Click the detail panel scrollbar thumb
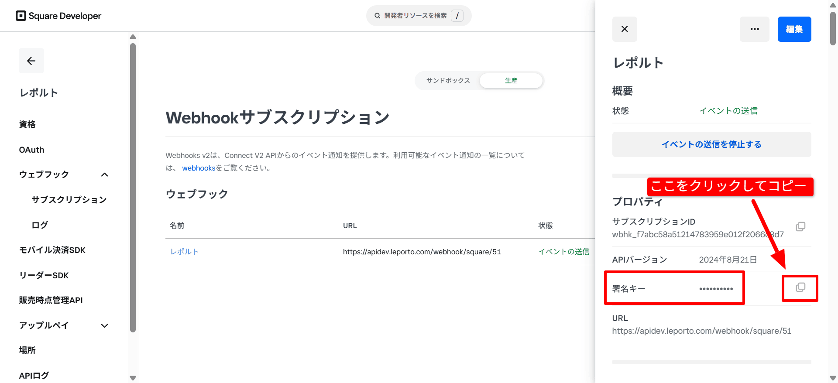Screen dimensions: 838x383 click(x=833, y=28)
